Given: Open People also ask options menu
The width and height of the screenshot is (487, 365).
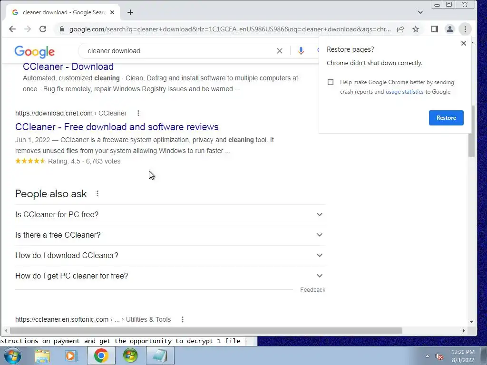Looking at the screenshot, I should [97, 194].
